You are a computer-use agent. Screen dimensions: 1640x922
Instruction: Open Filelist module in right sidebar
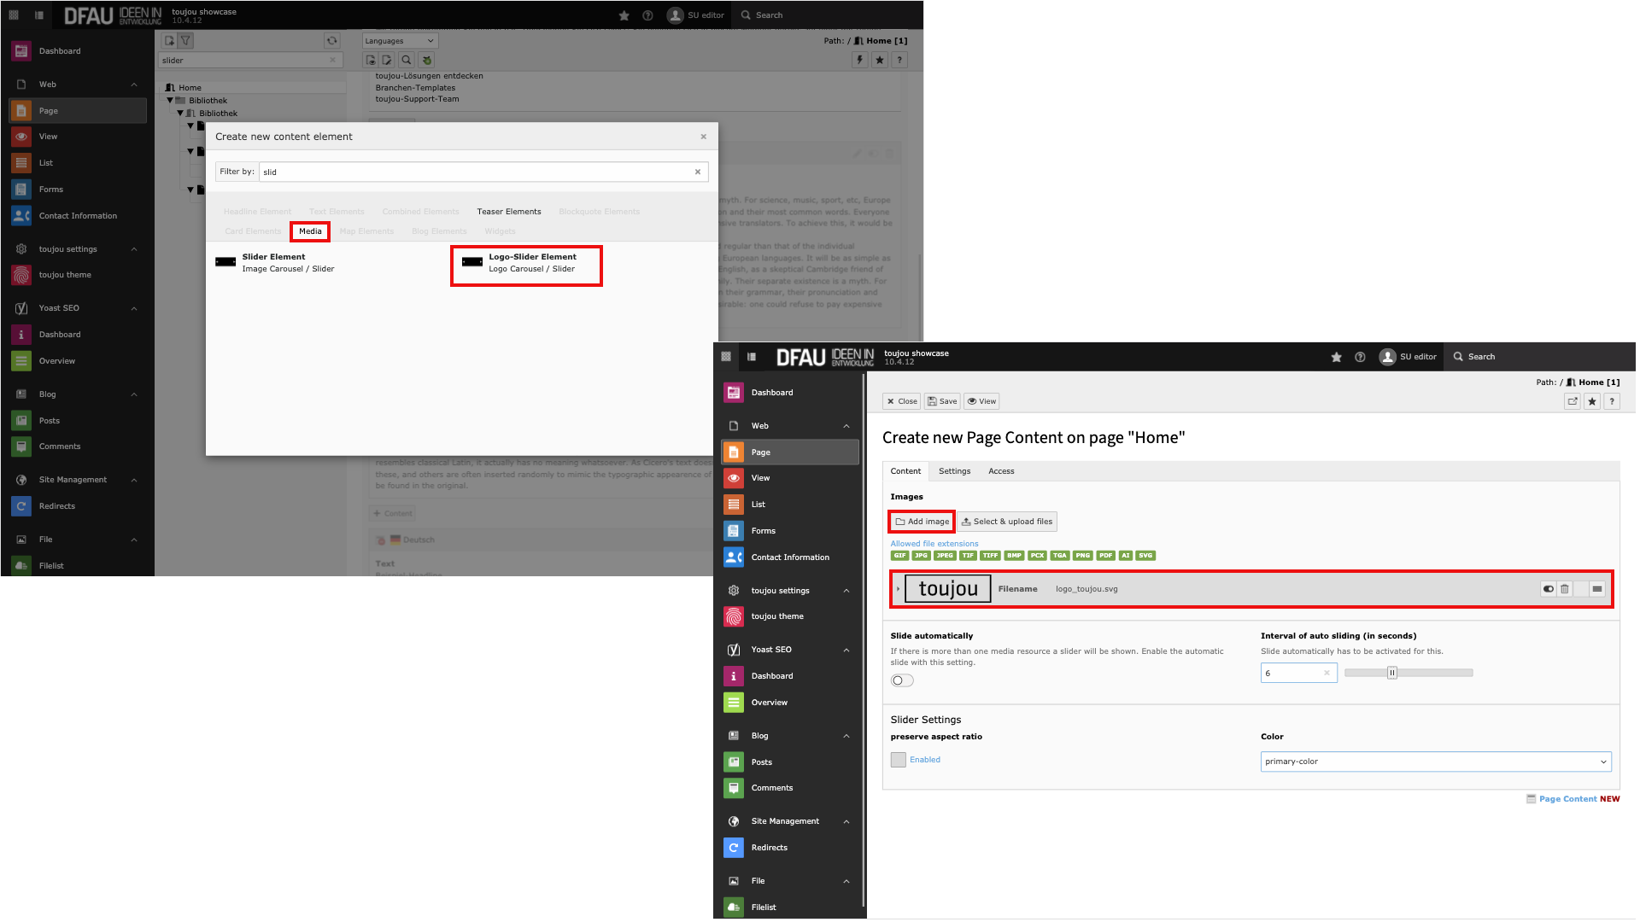pos(763,907)
